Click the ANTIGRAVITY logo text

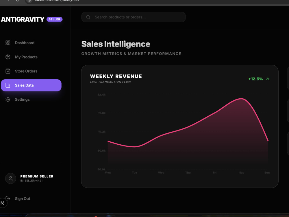click(23, 19)
